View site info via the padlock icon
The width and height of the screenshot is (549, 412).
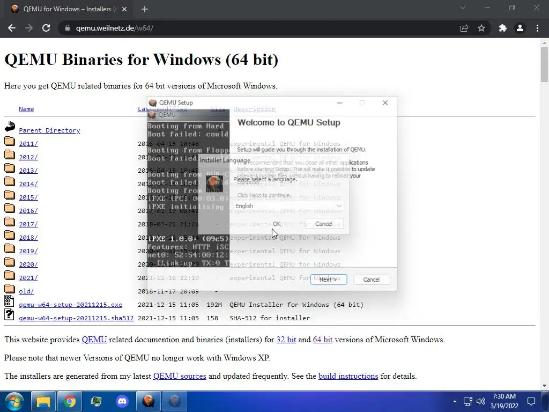click(x=68, y=28)
